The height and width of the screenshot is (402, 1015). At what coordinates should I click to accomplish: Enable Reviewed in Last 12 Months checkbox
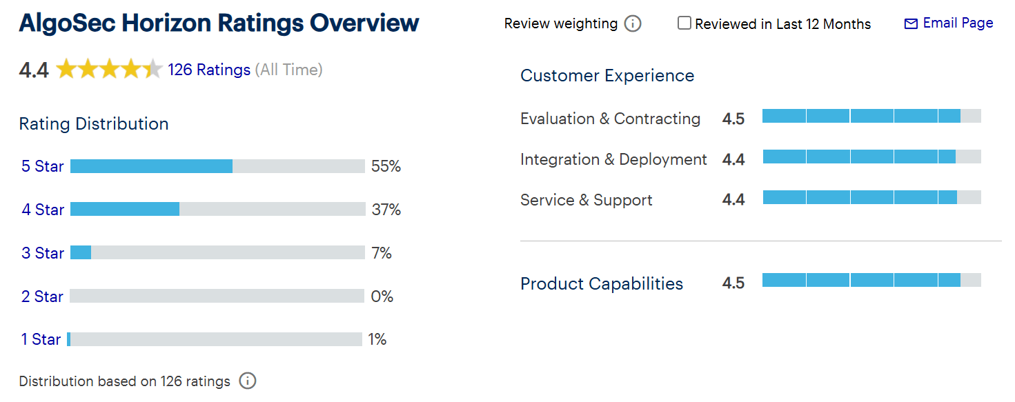click(x=684, y=23)
